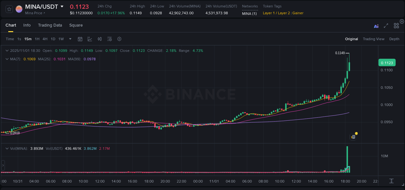Switch the chart to Depth view
This screenshot has width=405, height=190.
click(x=394, y=39)
